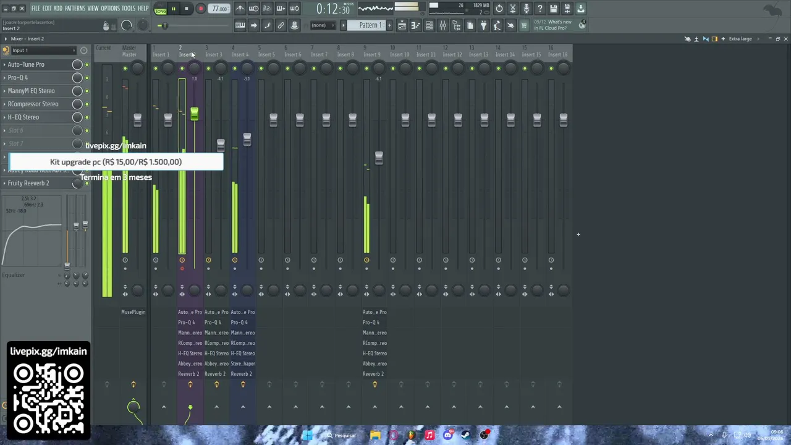791x445 pixels.
Task: Open the audio editor scissors icon
Action: [512, 9]
